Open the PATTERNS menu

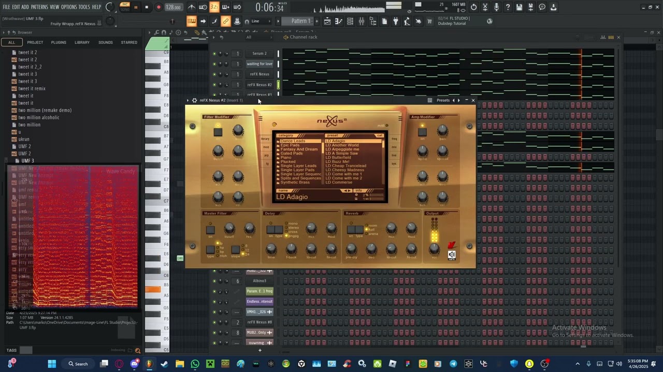39,7
